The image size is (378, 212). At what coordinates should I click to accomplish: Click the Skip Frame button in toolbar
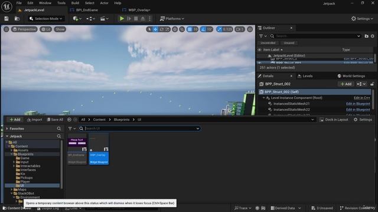point(129,18)
